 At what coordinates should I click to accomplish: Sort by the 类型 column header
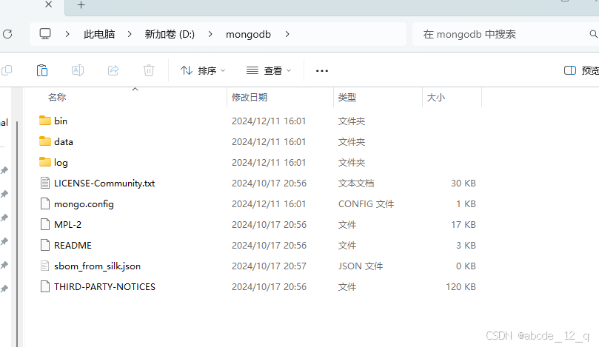tap(347, 98)
